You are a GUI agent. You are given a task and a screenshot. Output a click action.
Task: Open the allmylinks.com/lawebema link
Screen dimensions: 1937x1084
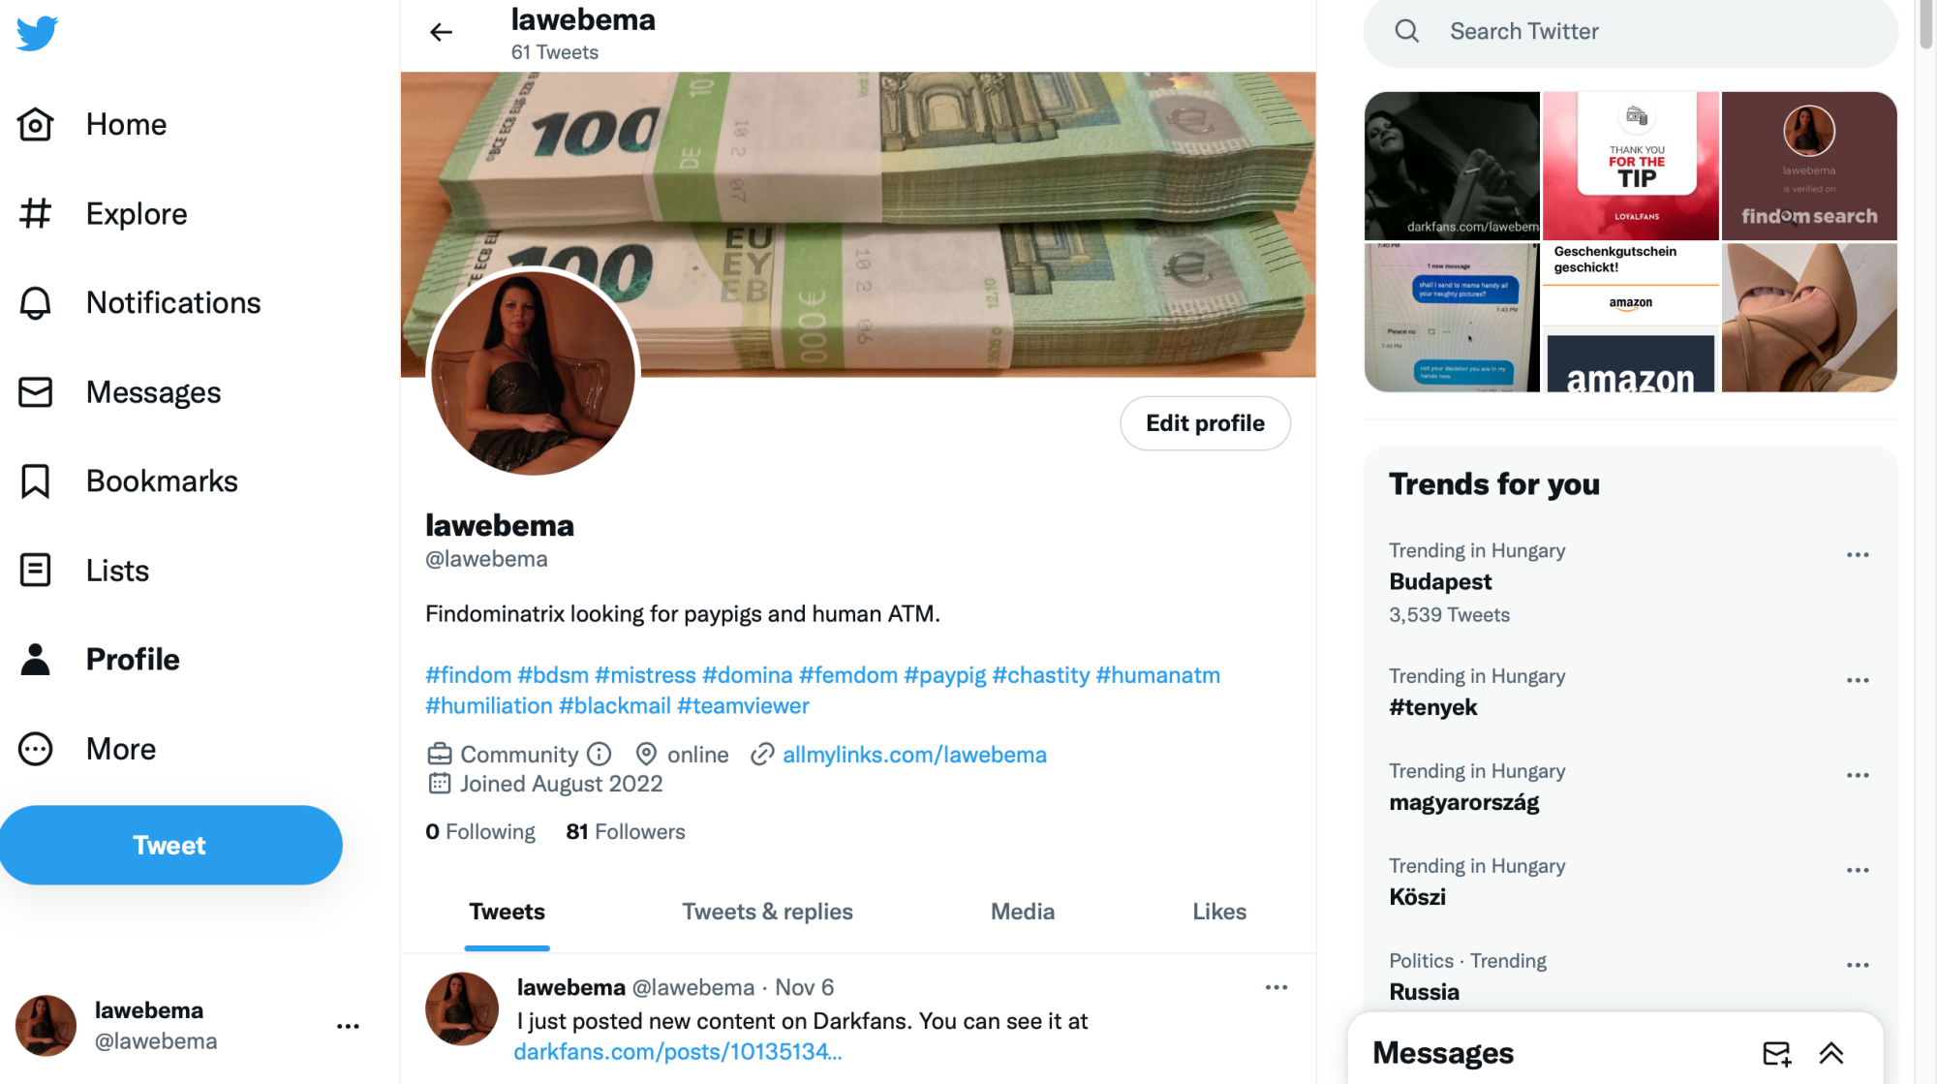[914, 755]
